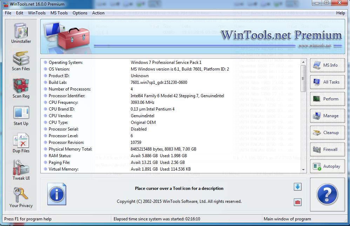Image resolution: width=350 pixels, height=226 pixels.
Task: Select the OS Version row
Action: [171, 69]
